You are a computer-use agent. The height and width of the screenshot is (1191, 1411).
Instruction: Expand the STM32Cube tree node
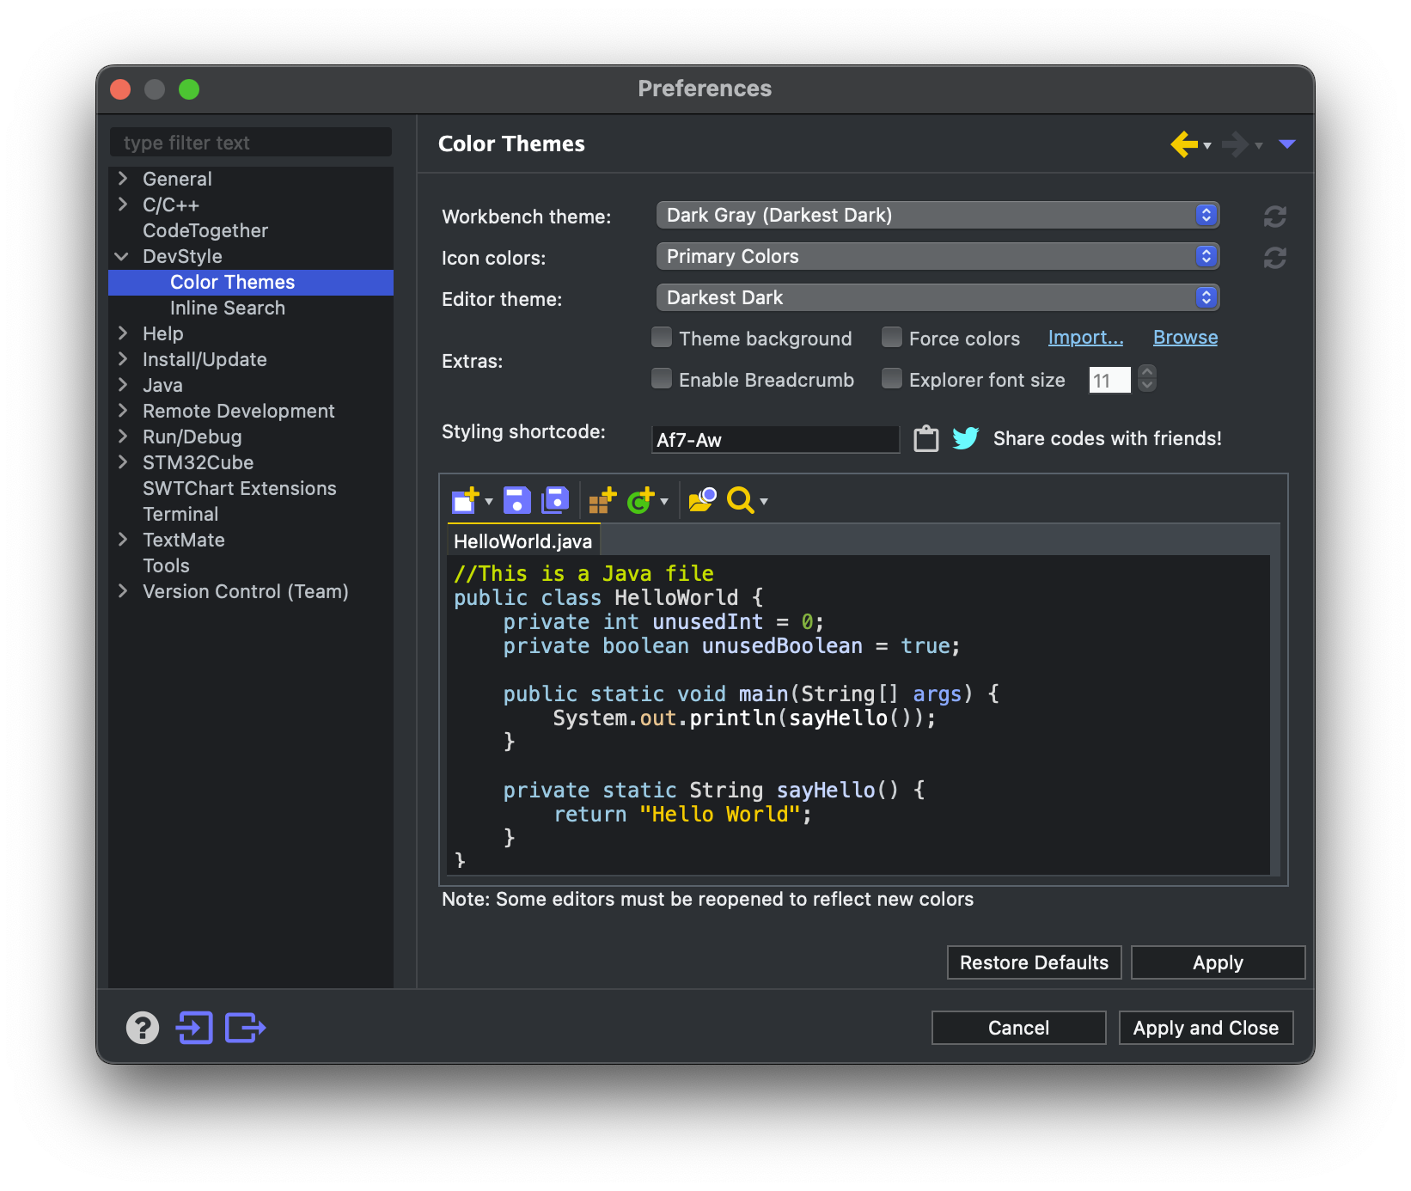point(123,461)
